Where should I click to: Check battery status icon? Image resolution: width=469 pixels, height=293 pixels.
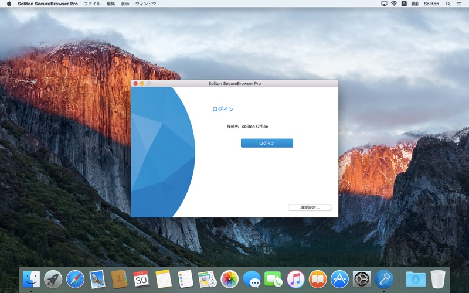(415, 4)
